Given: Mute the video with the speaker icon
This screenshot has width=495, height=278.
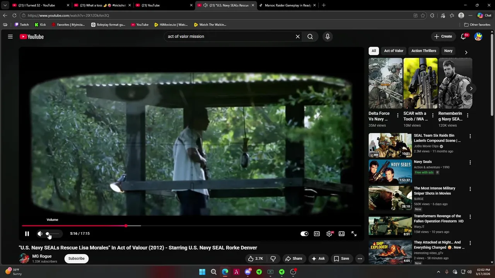Looking at the screenshot, I should click(x=40, y=234).
